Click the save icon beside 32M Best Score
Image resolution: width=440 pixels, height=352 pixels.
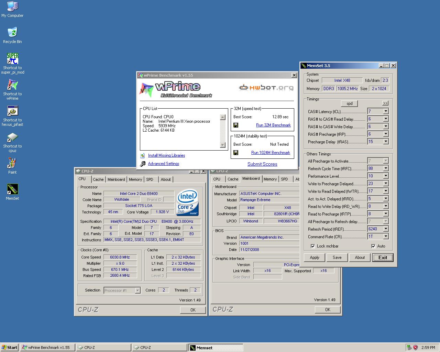pos(236,125)
